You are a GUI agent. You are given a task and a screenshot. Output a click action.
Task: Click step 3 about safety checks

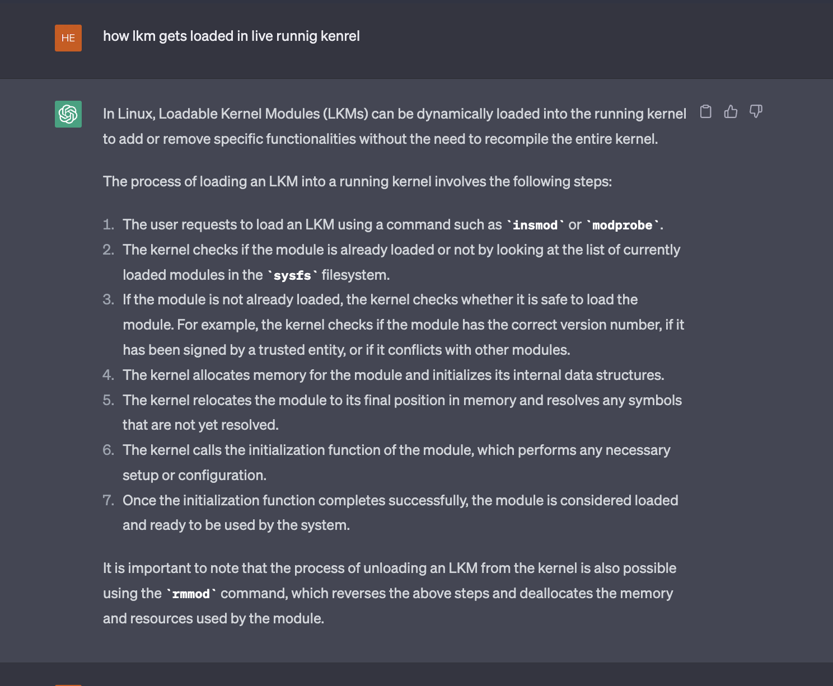click(403, 325)
